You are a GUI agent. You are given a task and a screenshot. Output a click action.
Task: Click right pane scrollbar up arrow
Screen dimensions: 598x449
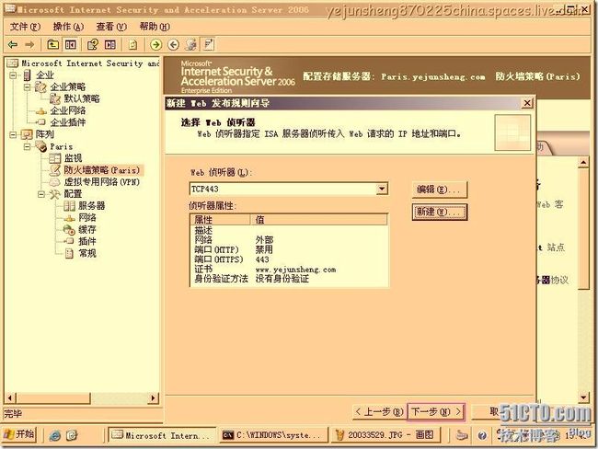coord(583,163)
